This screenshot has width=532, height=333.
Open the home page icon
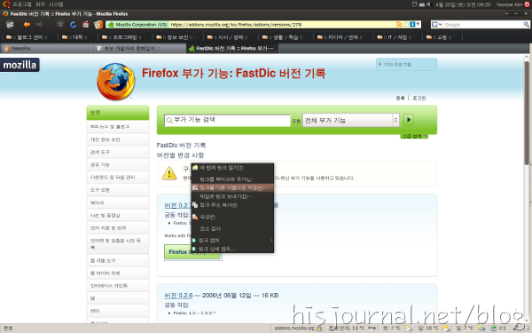(85, 25)
